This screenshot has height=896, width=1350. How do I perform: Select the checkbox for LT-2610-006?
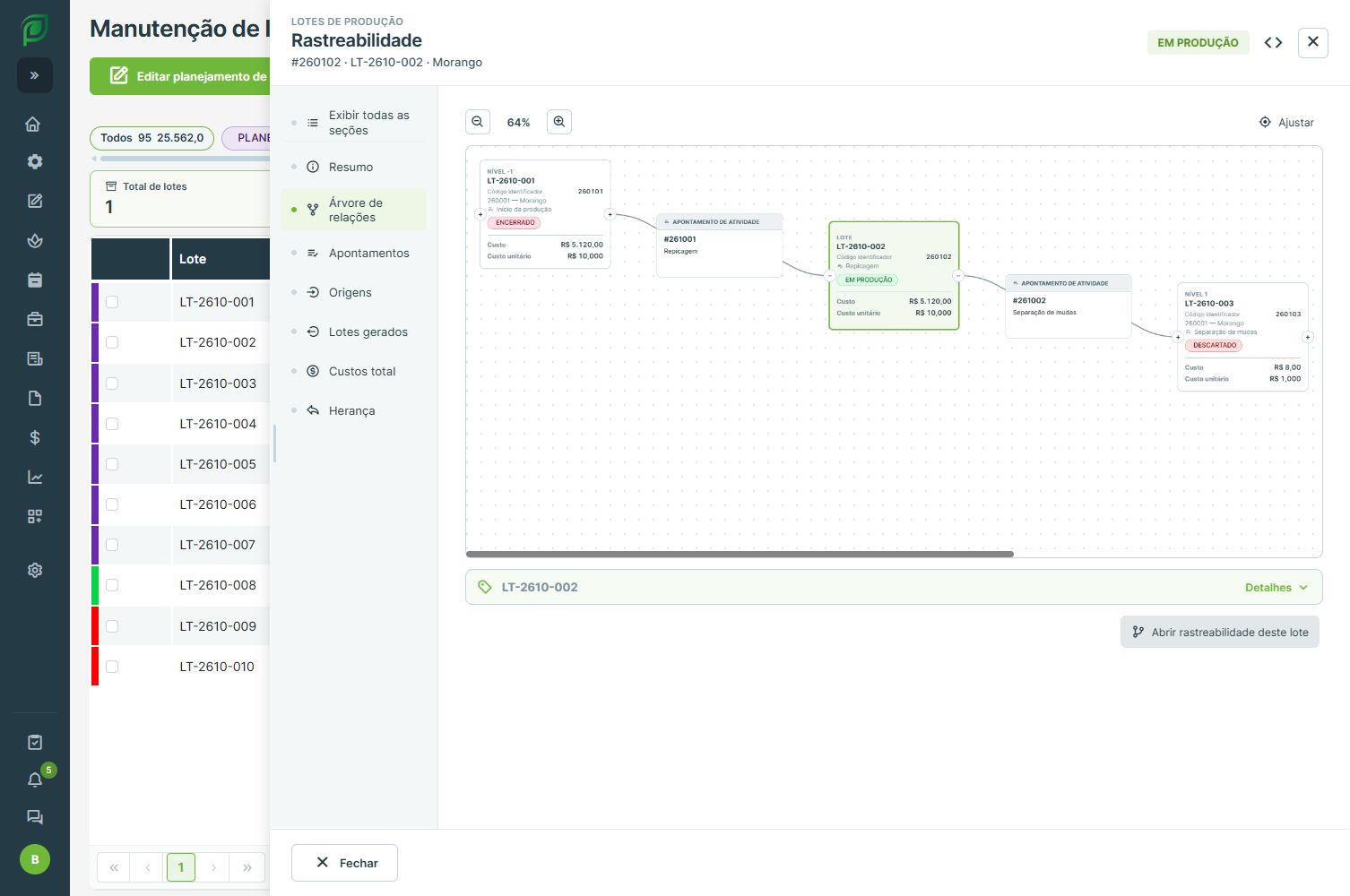pyautogui.click(x=112, y=504)
